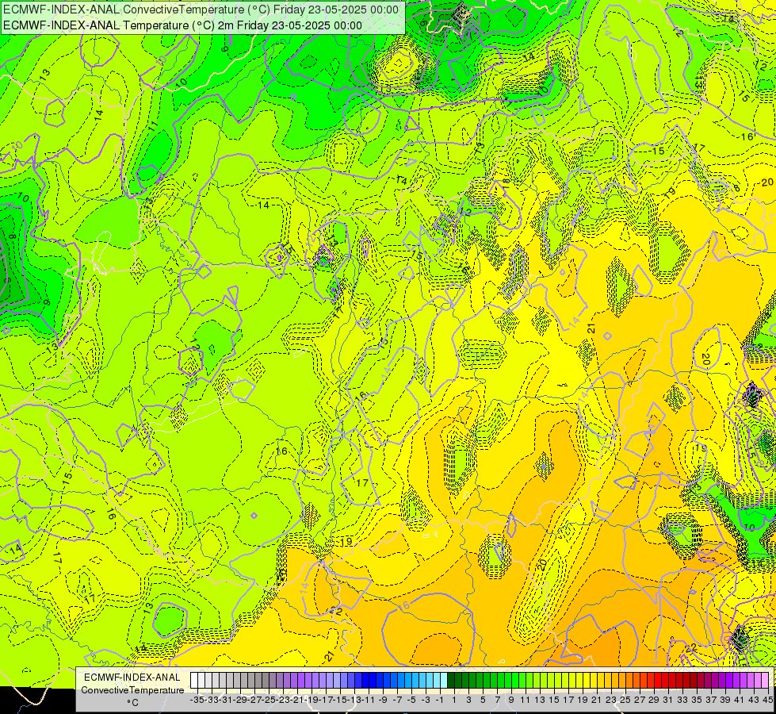Click the °C unit label in the legend

coord(132,703)
